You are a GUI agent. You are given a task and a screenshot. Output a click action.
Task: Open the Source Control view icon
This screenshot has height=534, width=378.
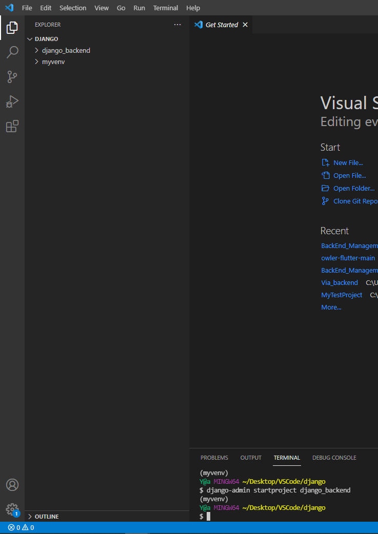(x=12, y=77)
